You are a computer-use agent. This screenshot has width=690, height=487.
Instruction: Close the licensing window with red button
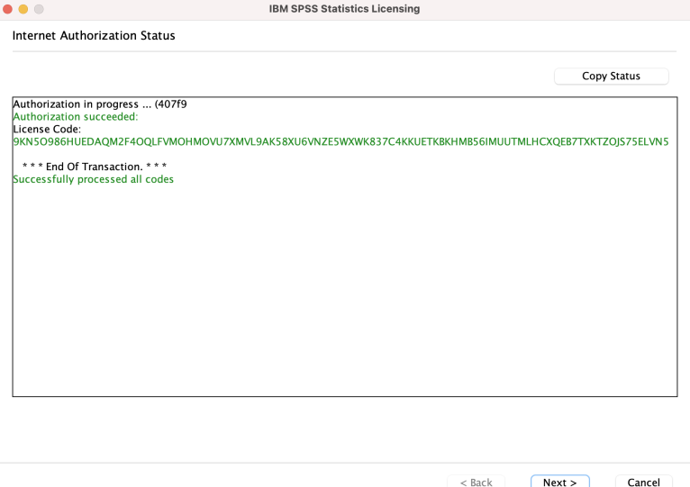7,9
